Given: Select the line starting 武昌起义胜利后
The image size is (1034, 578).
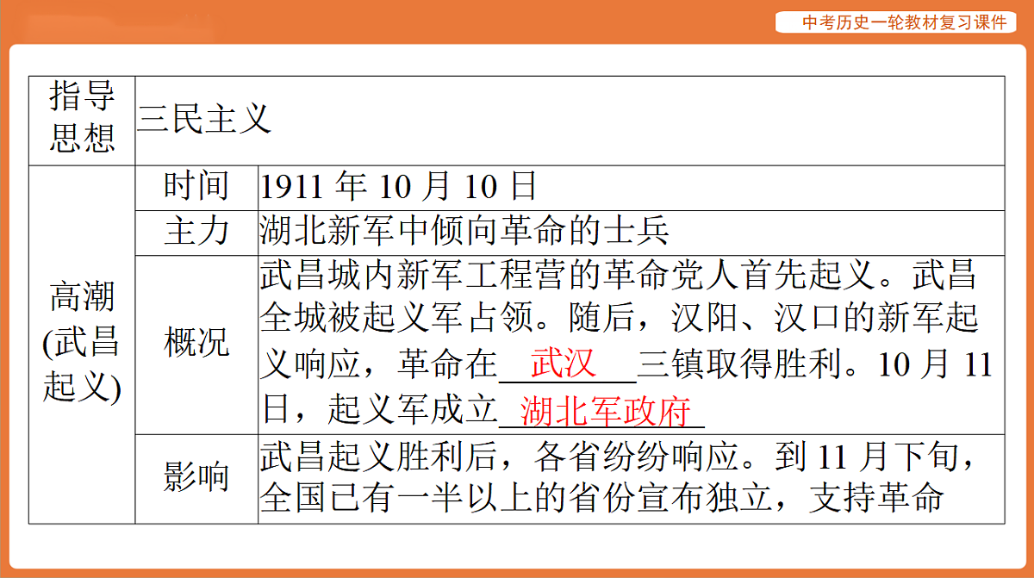Looking at the screenshot, I should point(617,457).
